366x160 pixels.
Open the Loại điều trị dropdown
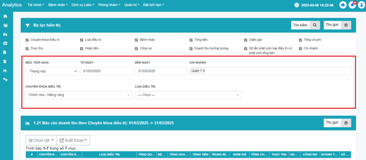pyautogui.click(x=188, y=95)
